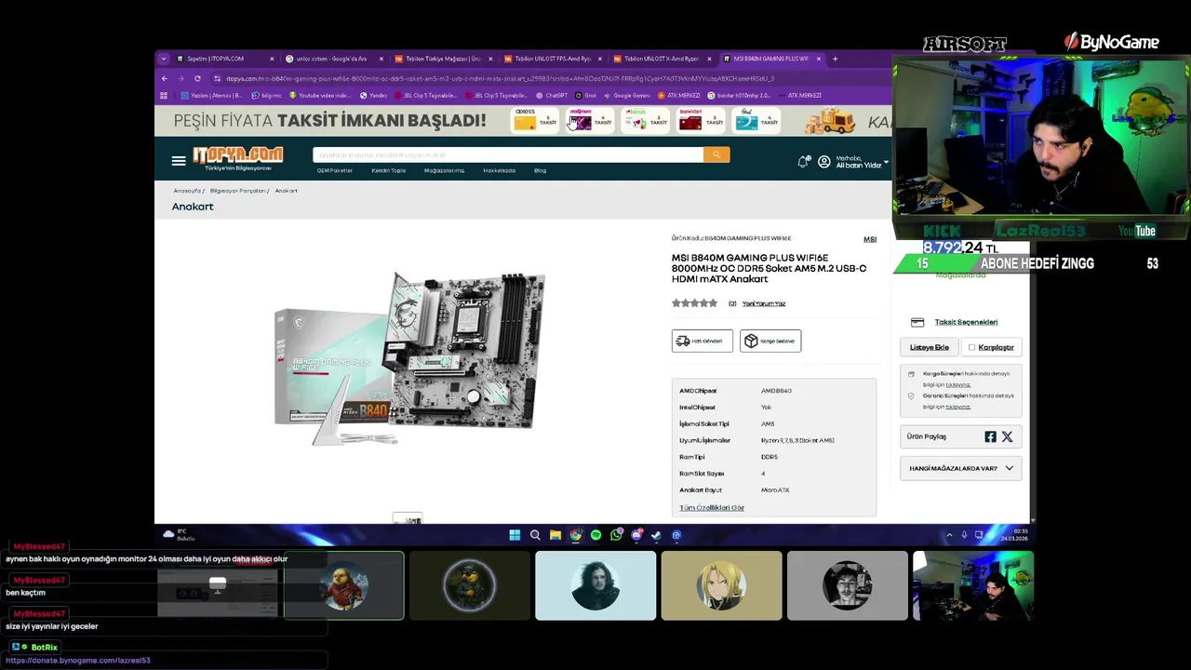Switch to Tebilon Türkiye Mağazası tab
This screenshot has height=670, width=1191.
click(442, 59)
